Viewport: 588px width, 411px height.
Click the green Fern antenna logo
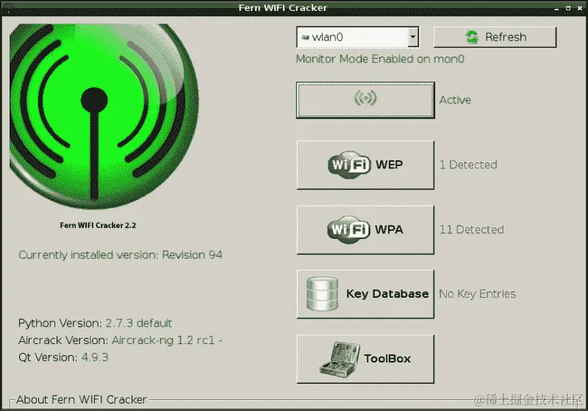coord(104,116)
